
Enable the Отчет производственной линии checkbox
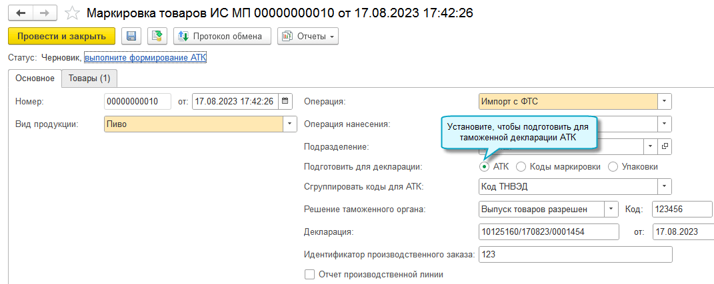tap(309, 274)
